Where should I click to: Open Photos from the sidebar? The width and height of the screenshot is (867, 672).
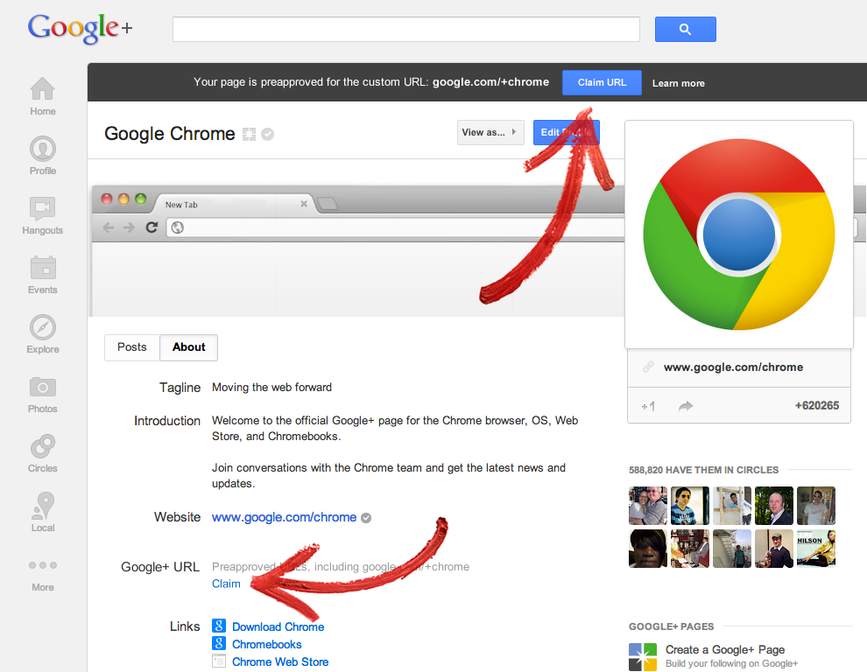(x=43, y=394)
